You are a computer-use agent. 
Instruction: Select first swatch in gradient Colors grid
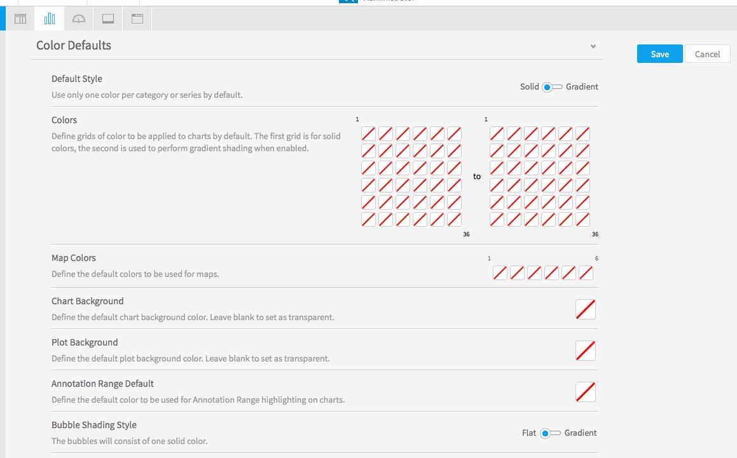pos(497,134)
